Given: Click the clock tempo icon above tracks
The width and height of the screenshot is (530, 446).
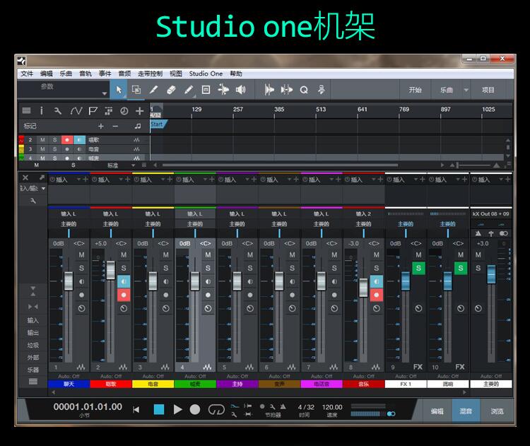Looking at the screenshot, I should pos(124,110).
